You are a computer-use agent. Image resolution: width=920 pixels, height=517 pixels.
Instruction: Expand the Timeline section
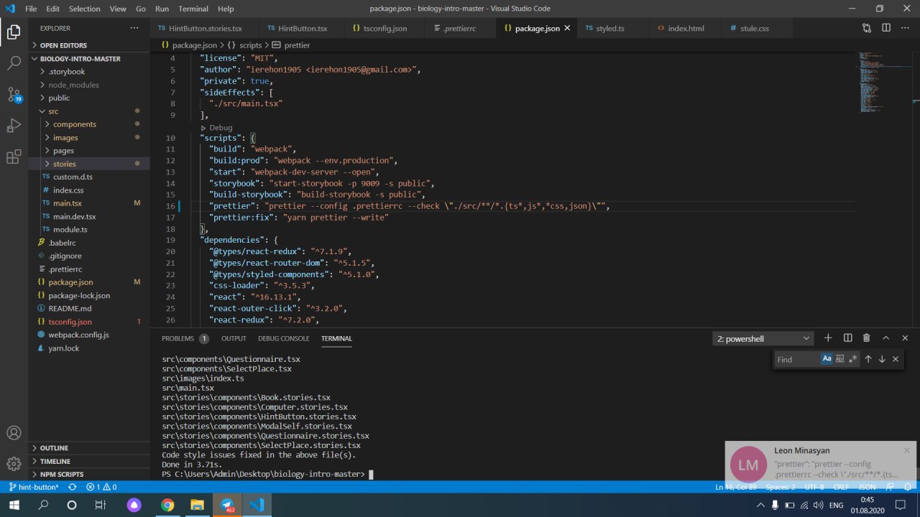point(90,461)
